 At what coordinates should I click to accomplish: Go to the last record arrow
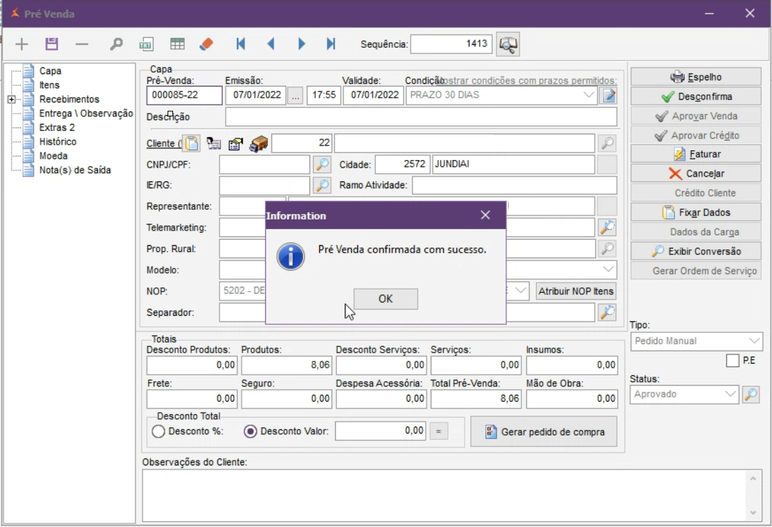[x=331, y=44]
